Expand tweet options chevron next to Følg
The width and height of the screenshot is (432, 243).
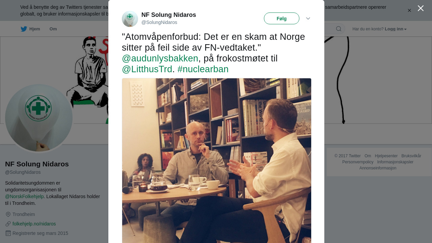coord(308,19)
